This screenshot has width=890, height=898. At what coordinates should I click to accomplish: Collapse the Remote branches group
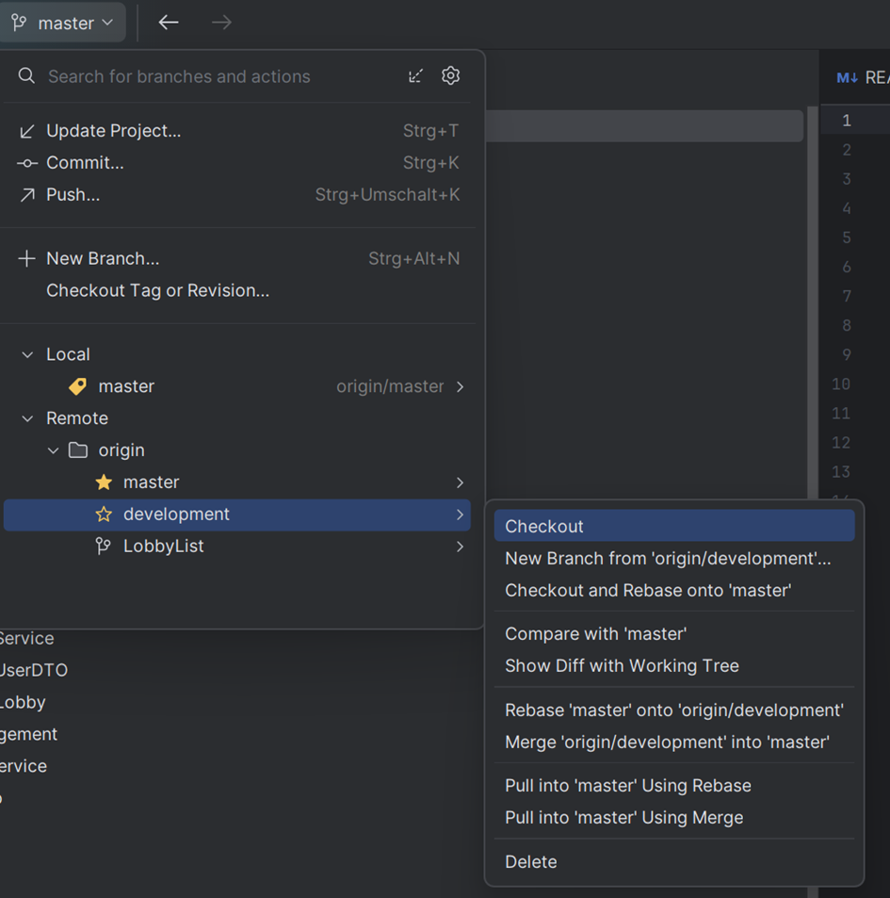[x=27, y=418]
